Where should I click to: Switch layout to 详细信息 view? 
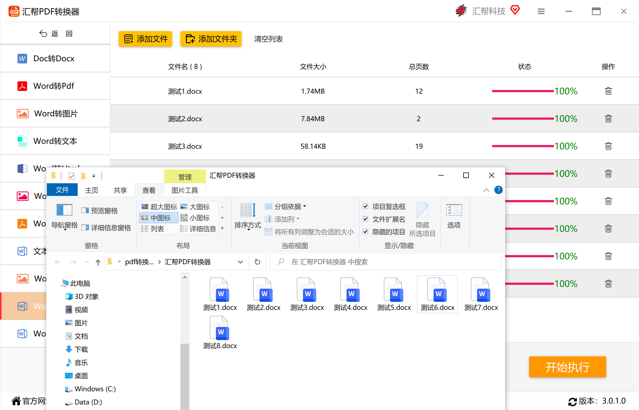(x=198, y=229)
